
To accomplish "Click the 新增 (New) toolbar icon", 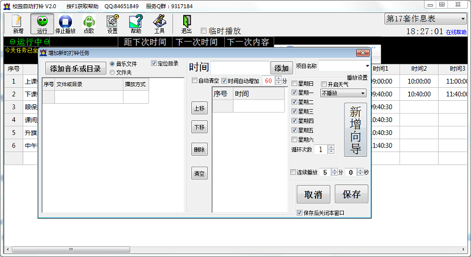I will (x=18, y=24).
